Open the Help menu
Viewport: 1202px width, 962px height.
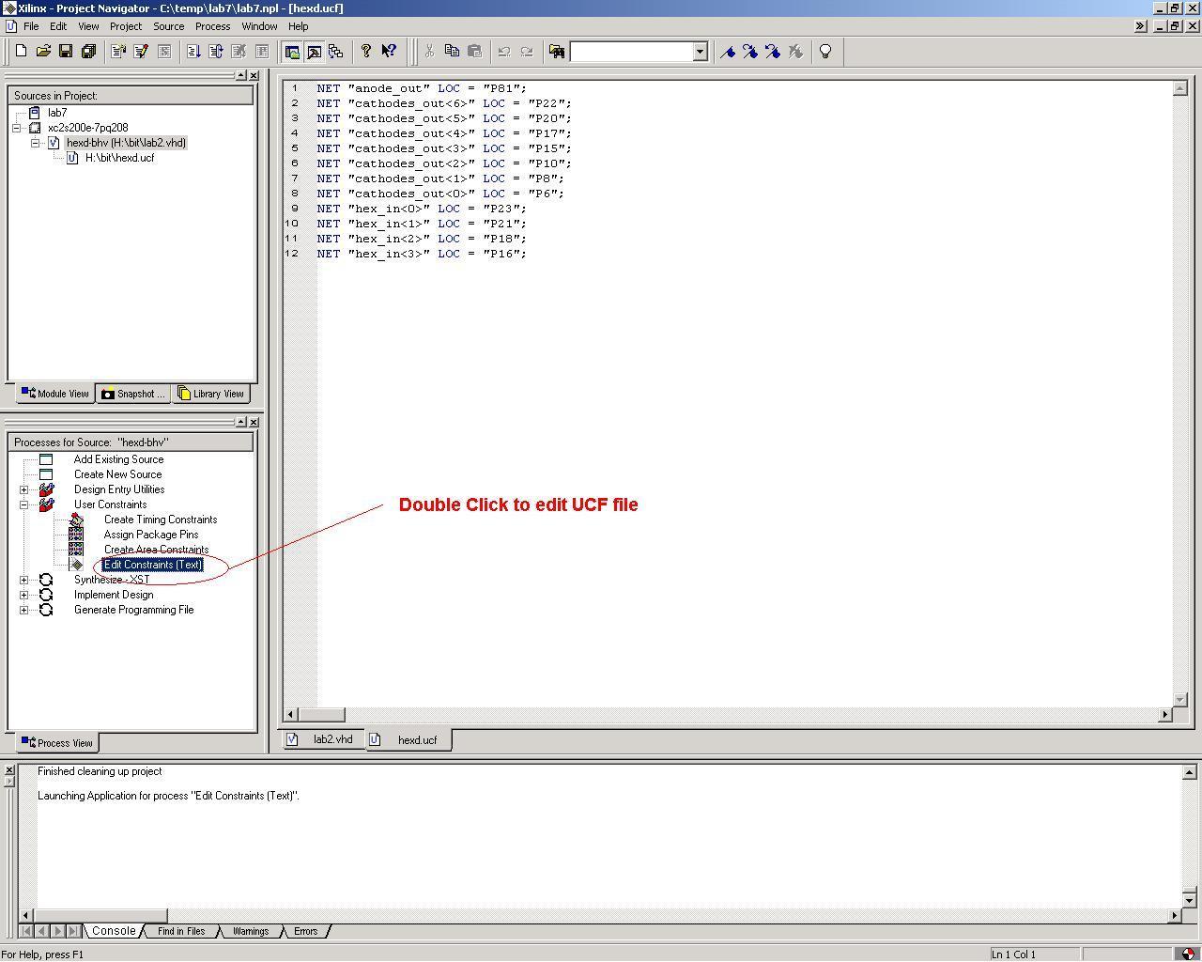click(x=299, y=26)
